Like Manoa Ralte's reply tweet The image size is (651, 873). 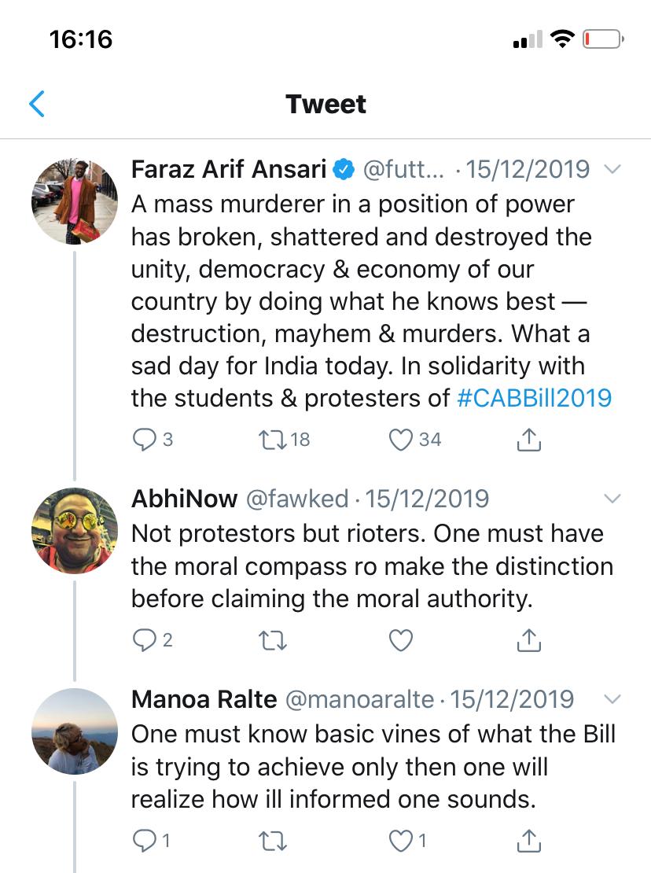[x=402, y=841]
